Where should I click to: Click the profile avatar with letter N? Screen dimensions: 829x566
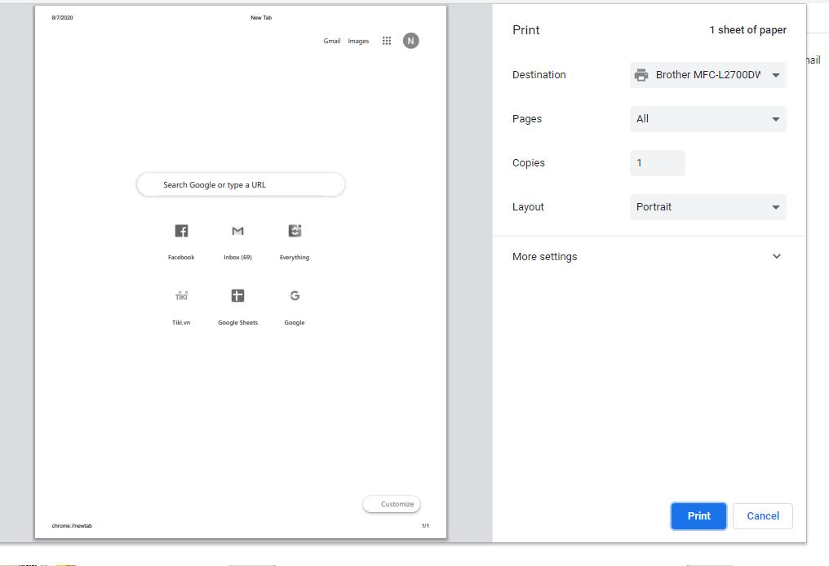(x=410, y=40)
